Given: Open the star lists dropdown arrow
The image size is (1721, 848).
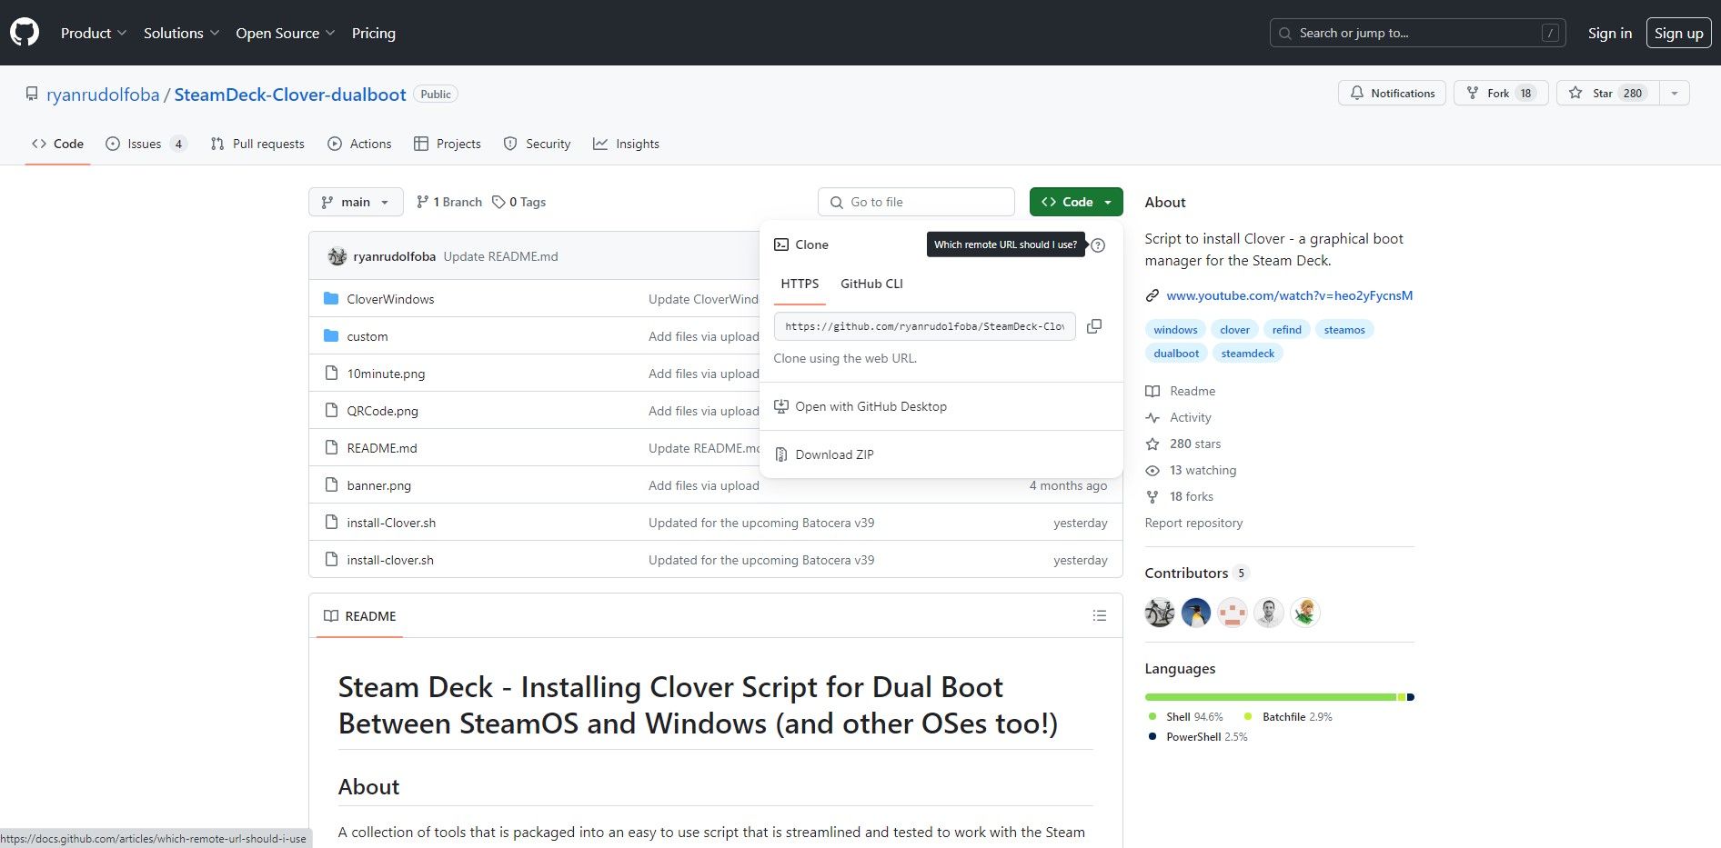Looking at the screenshot, I should click(1675, 94).
